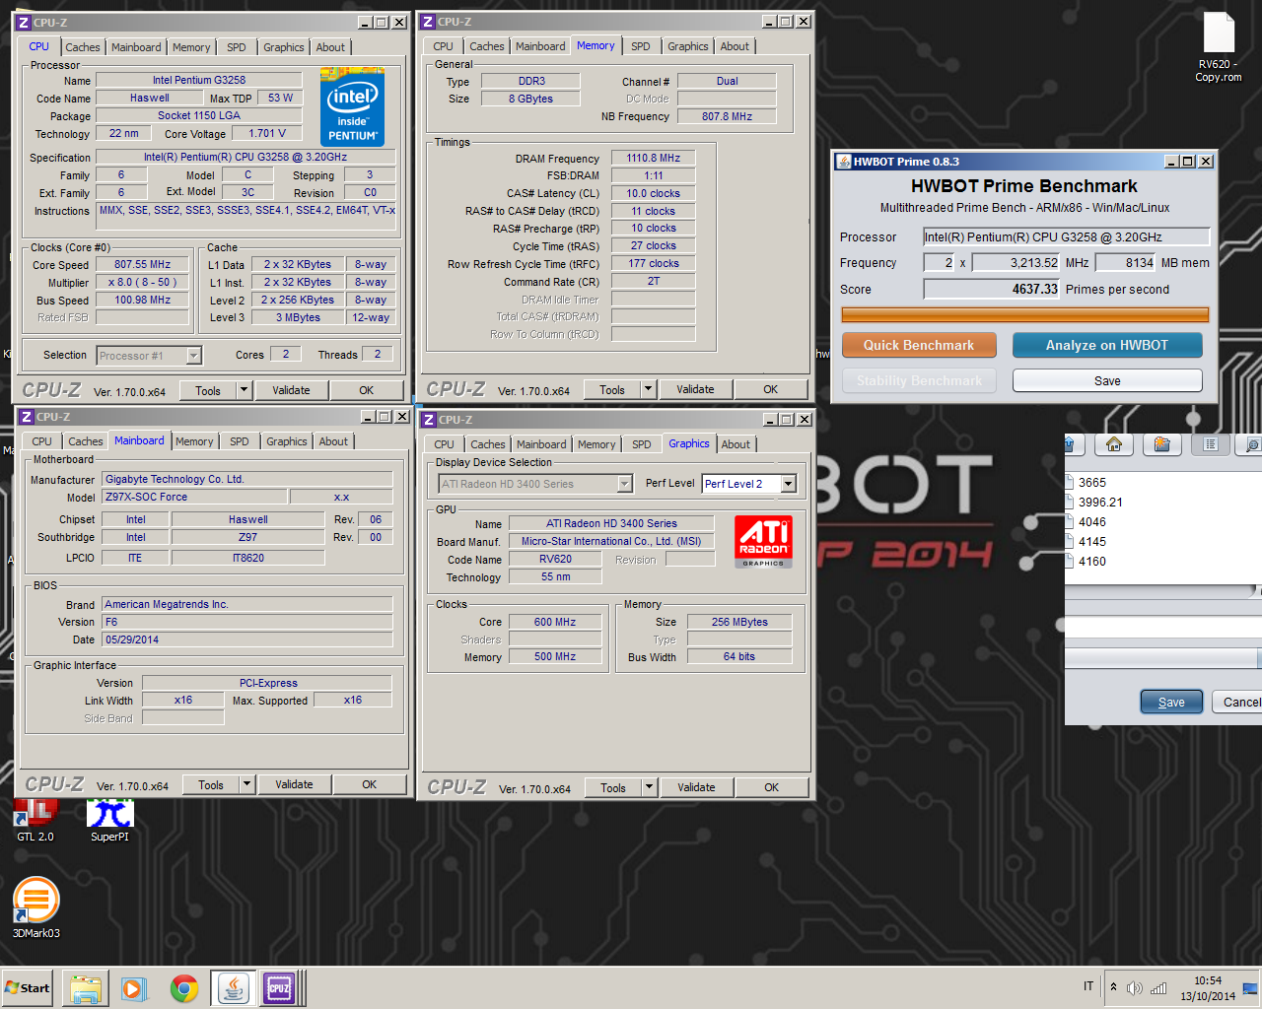
Task: Open network signal tray icon
Action: click(x=1158, y=988)
